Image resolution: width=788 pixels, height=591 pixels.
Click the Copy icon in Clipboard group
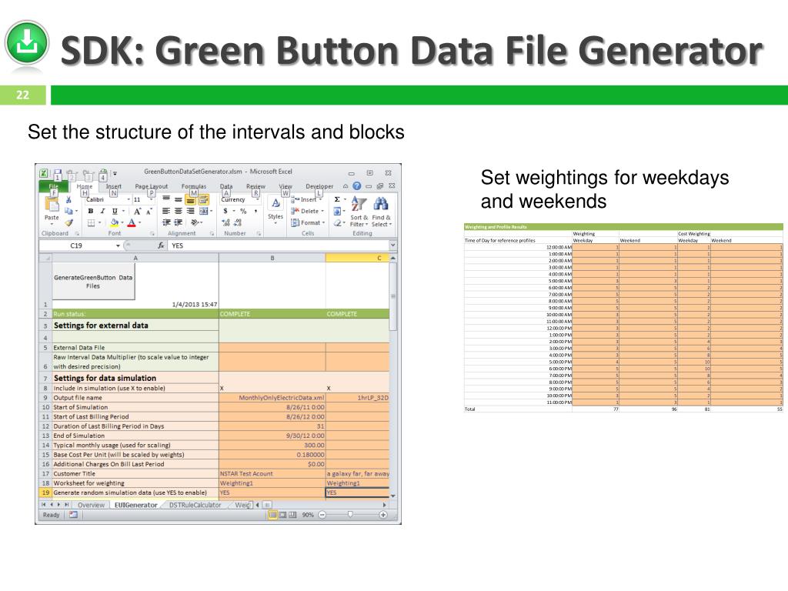[68, 211]
